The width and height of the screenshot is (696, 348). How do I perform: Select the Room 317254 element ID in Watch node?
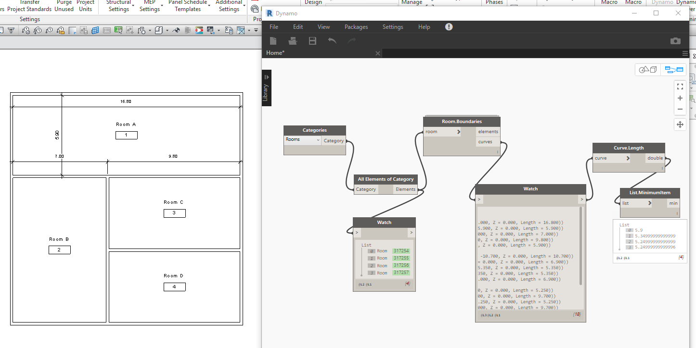(401, 251)
